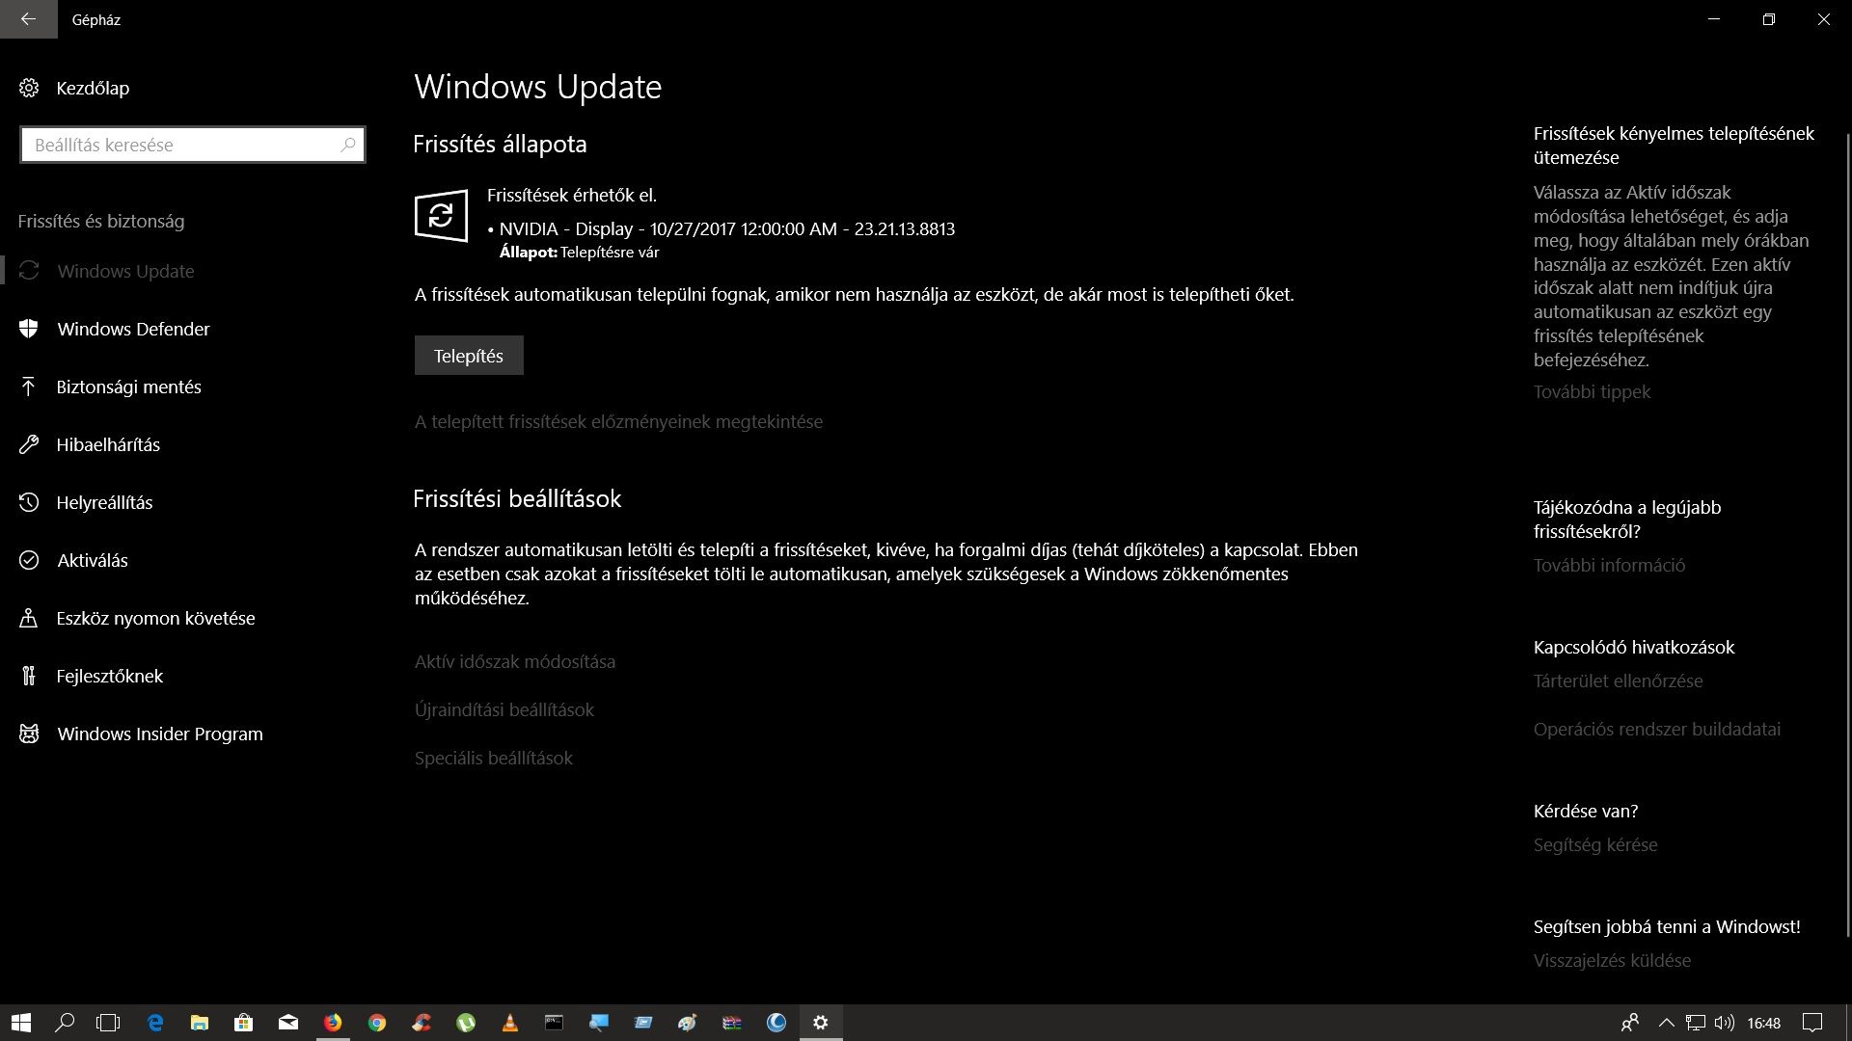The height and width of the screenshot is (1041, 1852).
Task: Click the paint palette taskbar icon
Action: (688, 1023)
